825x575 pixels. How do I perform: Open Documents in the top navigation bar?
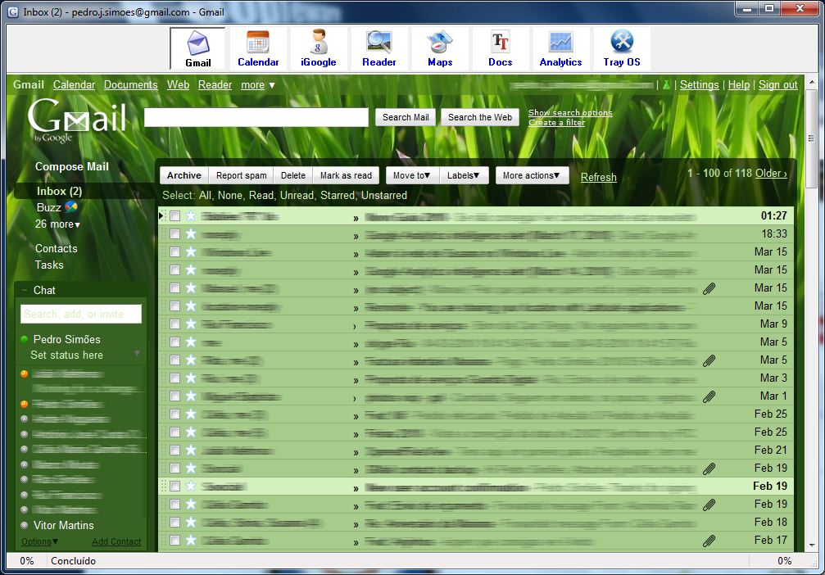[x=130, y=84]
